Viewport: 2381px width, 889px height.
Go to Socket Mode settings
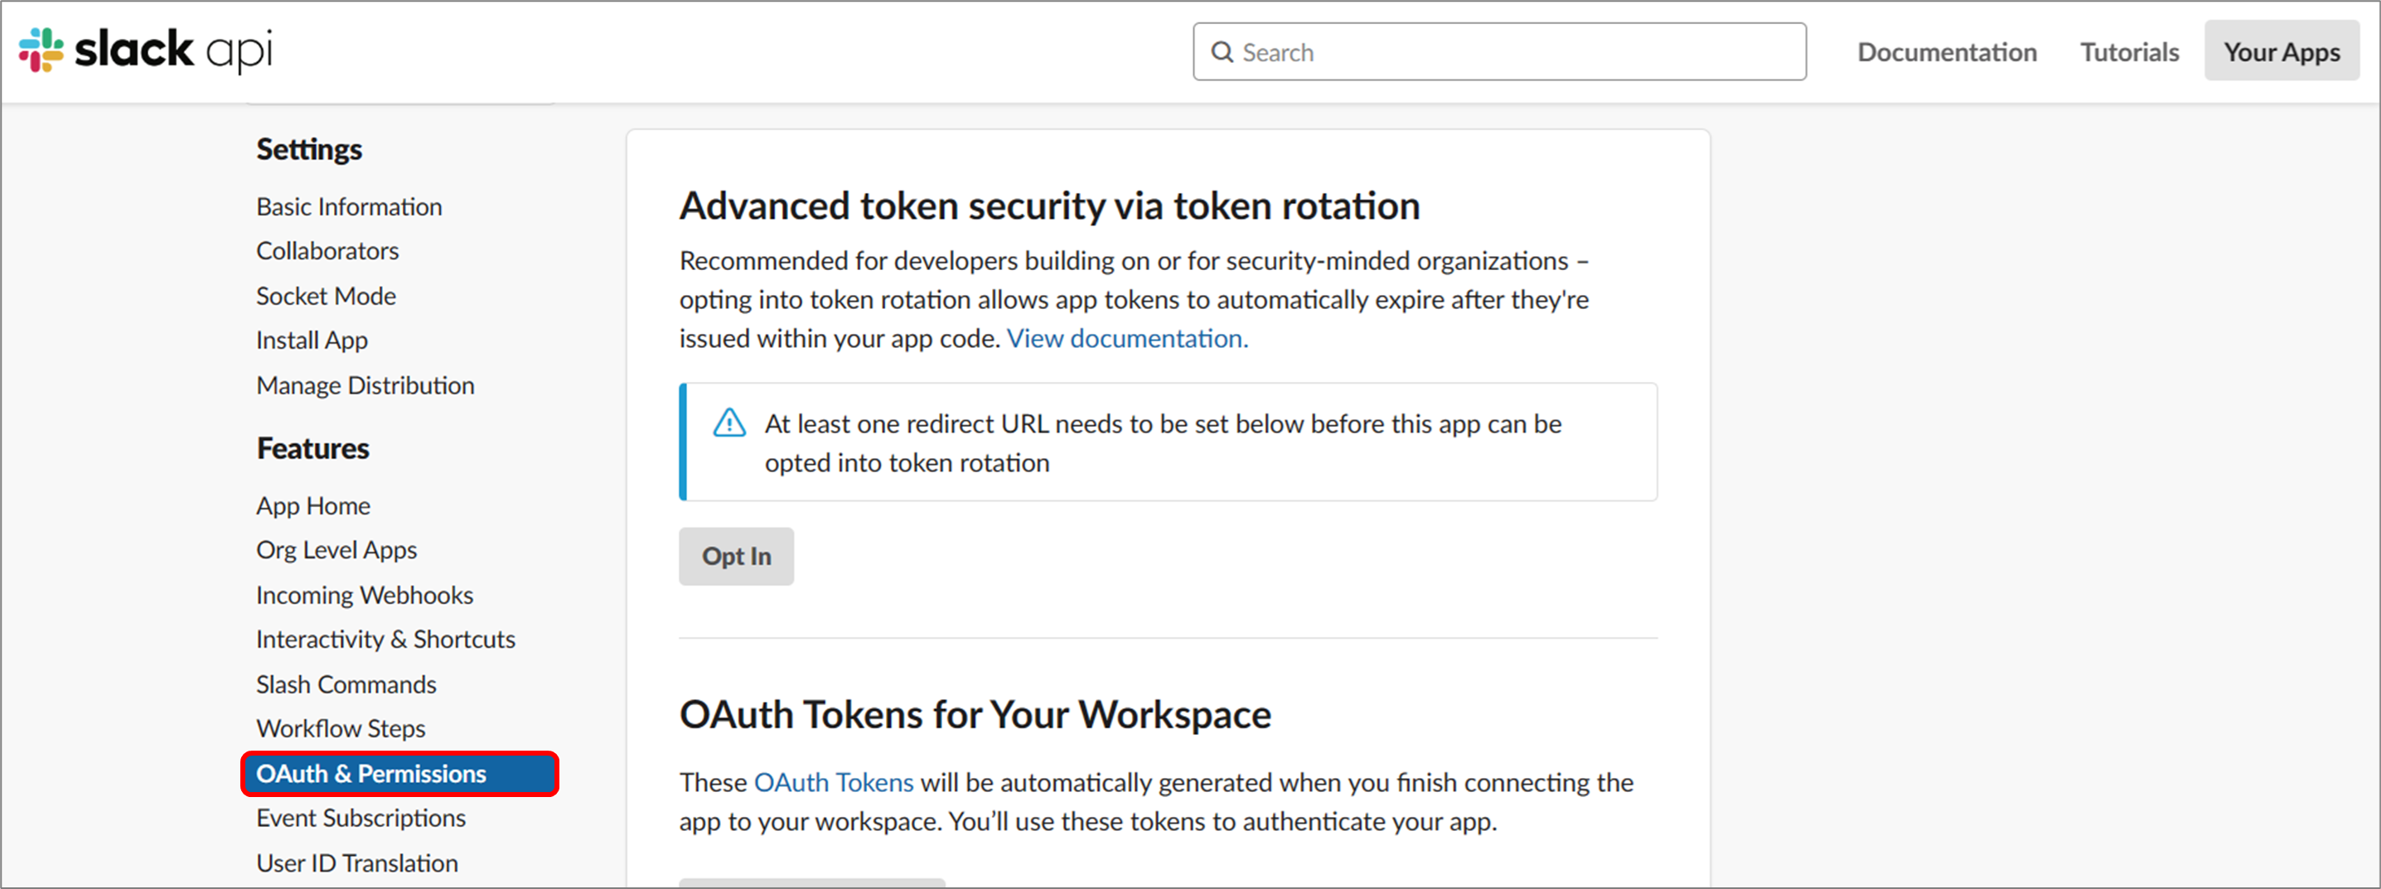click(x=327, y=297)
